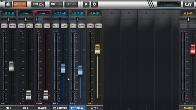This screenshot has height=110, width=196.
Task: Click the FX 1 REVERB pan slider
Action: [x=60, y=19]
